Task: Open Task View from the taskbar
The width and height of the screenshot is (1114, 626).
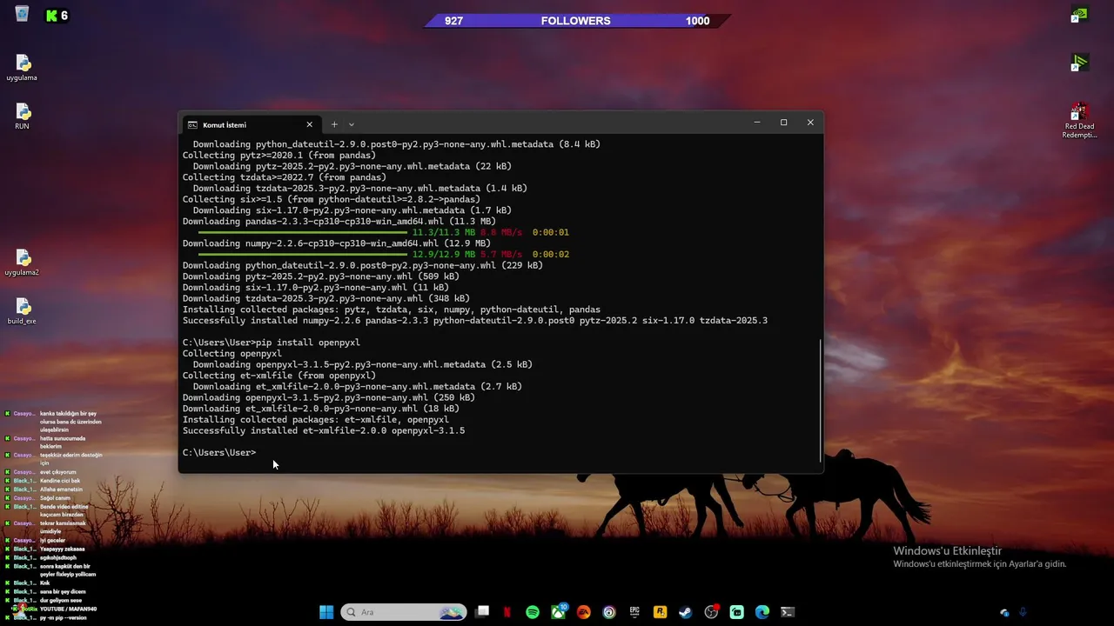Action: coord(483,612)
